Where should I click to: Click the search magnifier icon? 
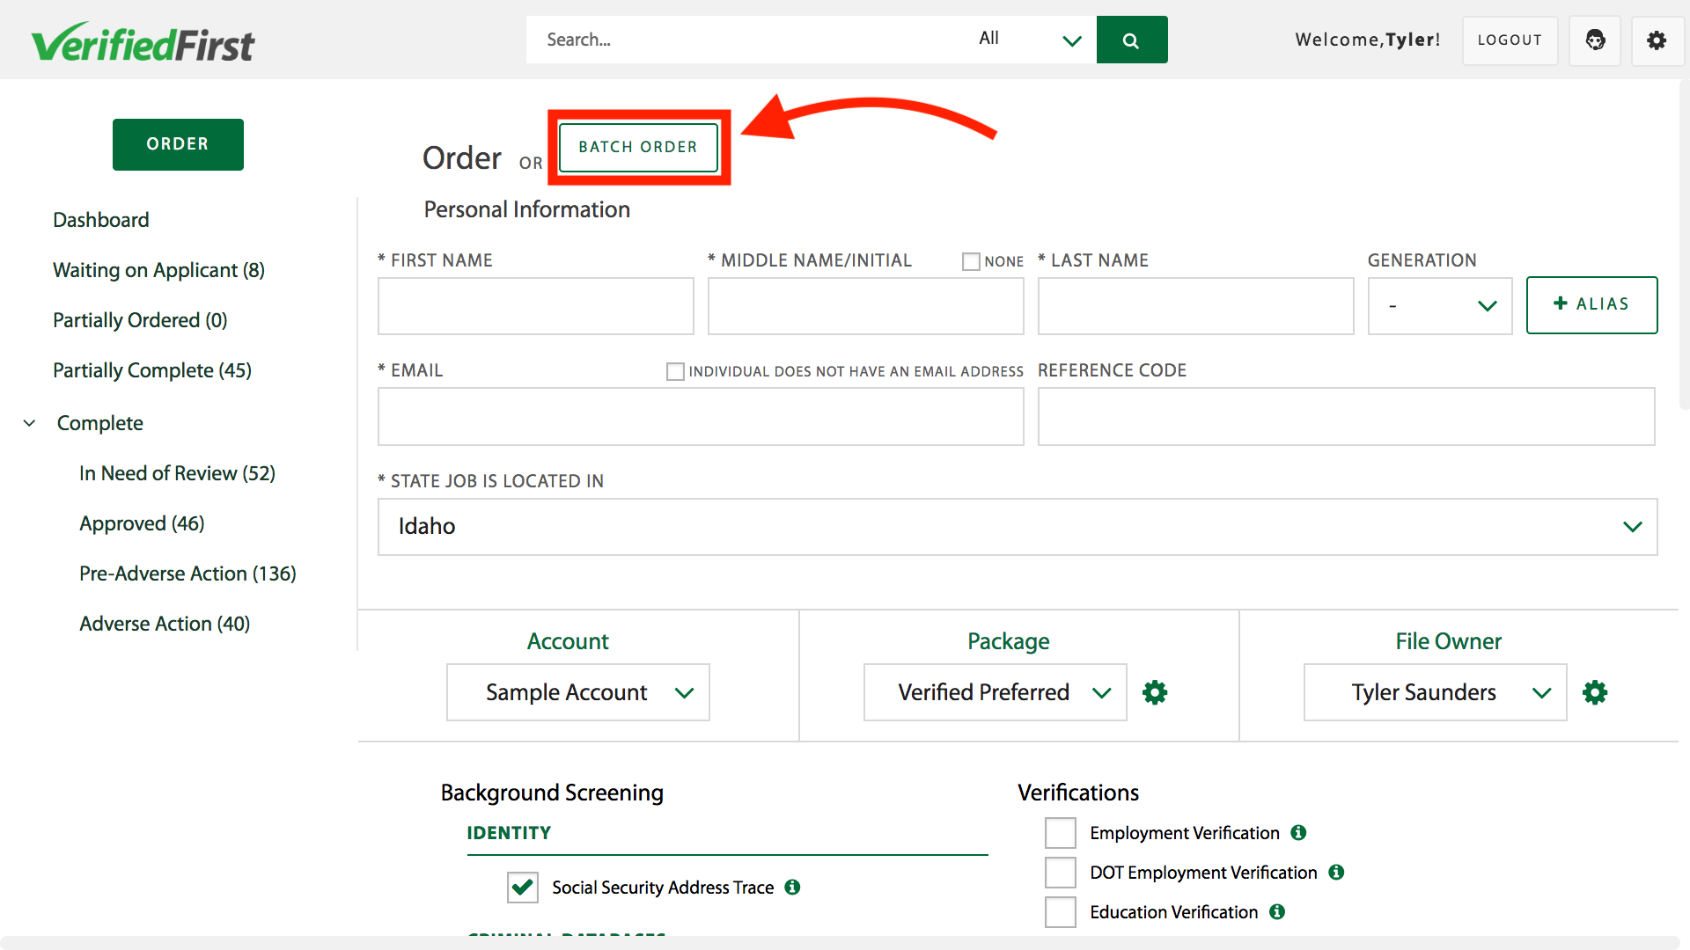coord(1132,40)
